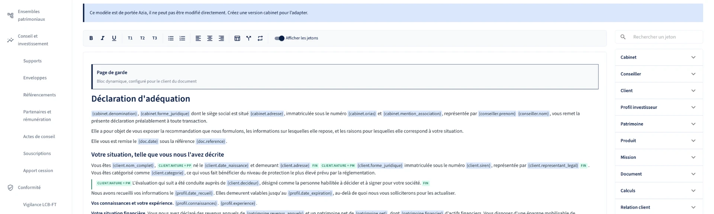
Task: Go to the Conformité section
Action: pyautogui.click(x=29, y=188)
